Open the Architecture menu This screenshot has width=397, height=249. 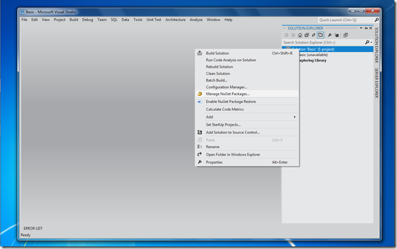tap(175, 20)
